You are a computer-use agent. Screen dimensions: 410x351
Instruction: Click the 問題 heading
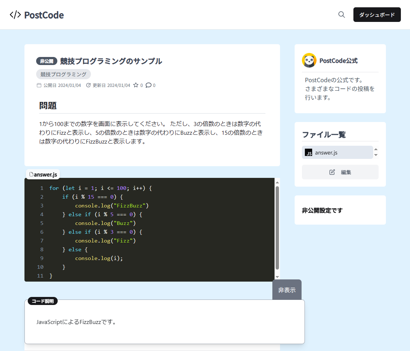click(48, 106)
